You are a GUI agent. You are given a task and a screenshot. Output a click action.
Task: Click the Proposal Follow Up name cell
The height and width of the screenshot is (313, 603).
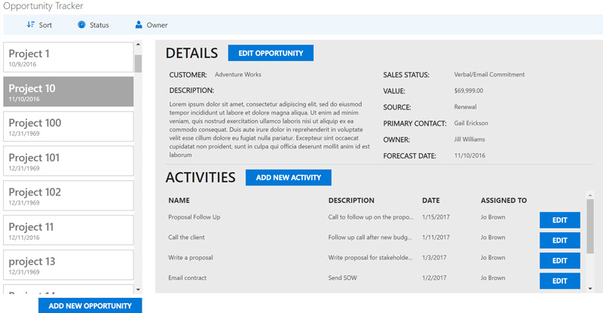point(194,216)
